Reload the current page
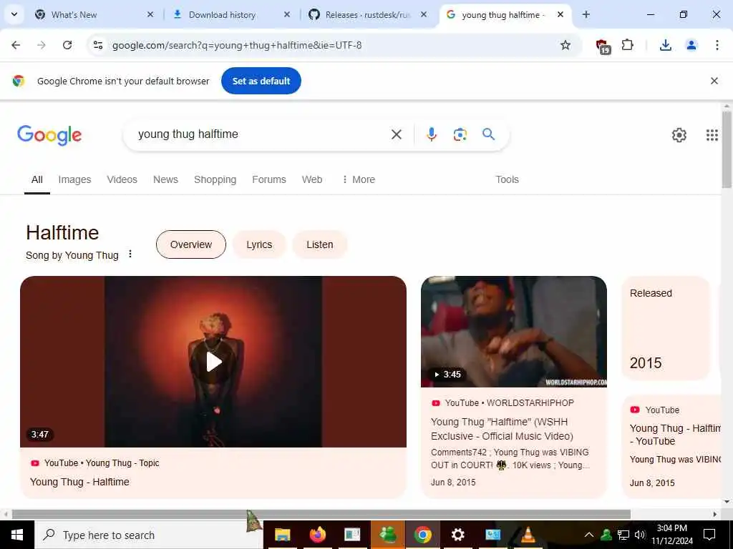733x549 pixels. (x=67, y=45)
